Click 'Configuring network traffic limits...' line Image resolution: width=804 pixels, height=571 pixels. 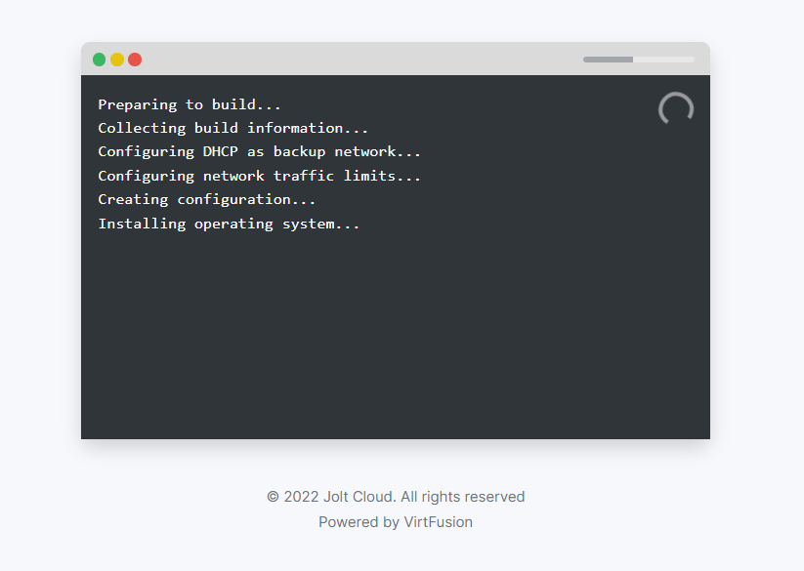259,176
